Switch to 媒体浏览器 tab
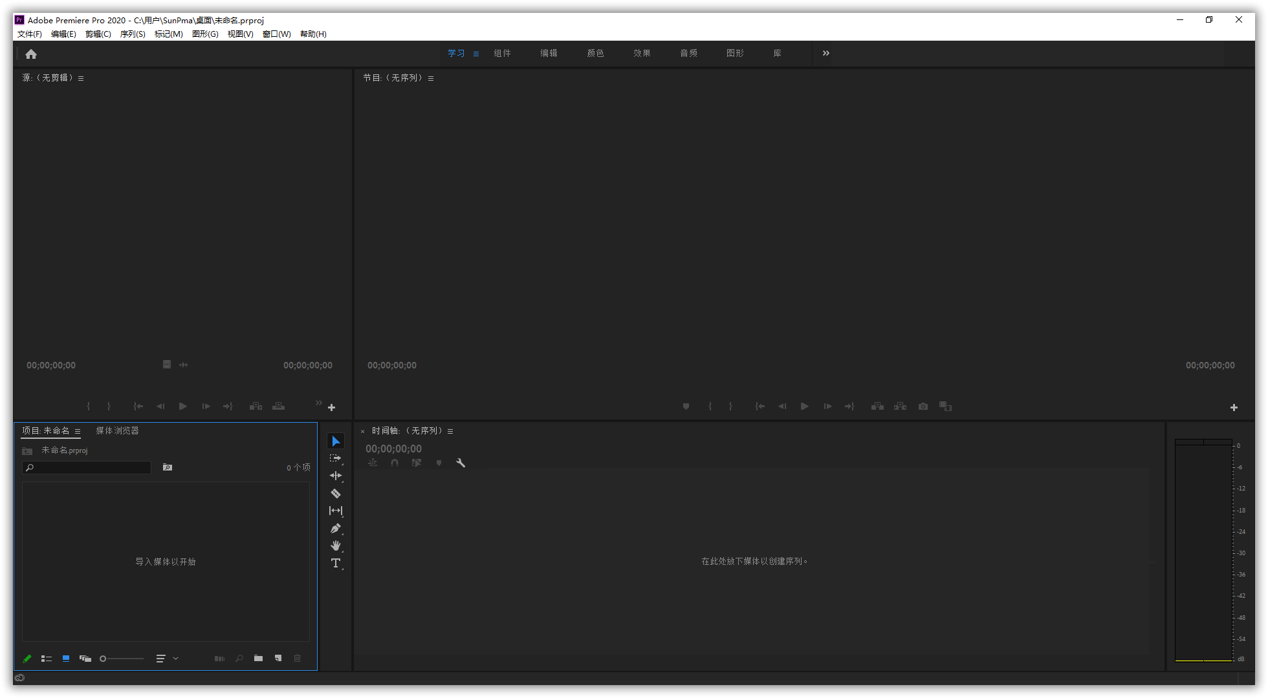1268x698 pixels. click(x=117, y=430)
